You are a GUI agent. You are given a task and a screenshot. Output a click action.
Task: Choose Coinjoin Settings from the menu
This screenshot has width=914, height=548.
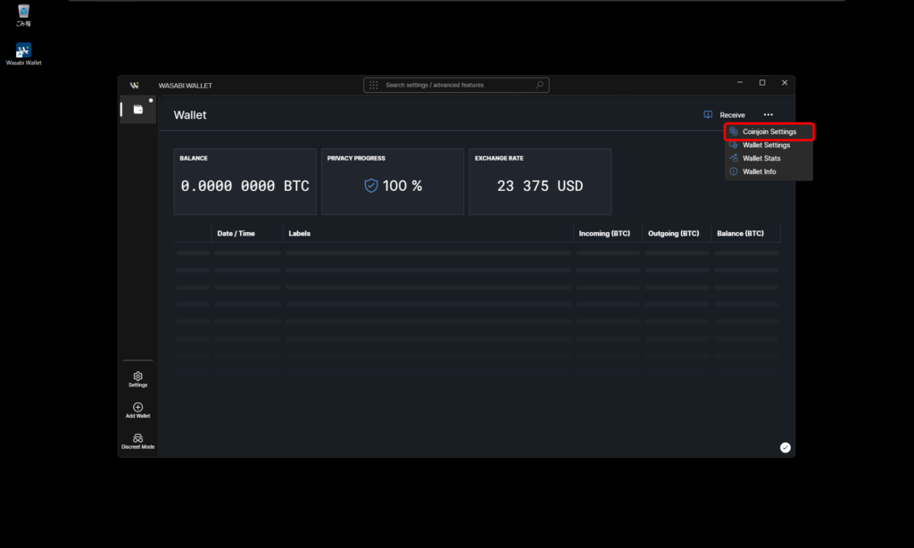click(769, 132)
